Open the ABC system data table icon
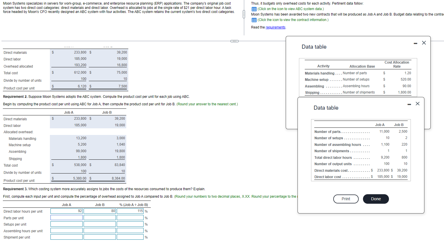444x244 pixels. [254, 9]
